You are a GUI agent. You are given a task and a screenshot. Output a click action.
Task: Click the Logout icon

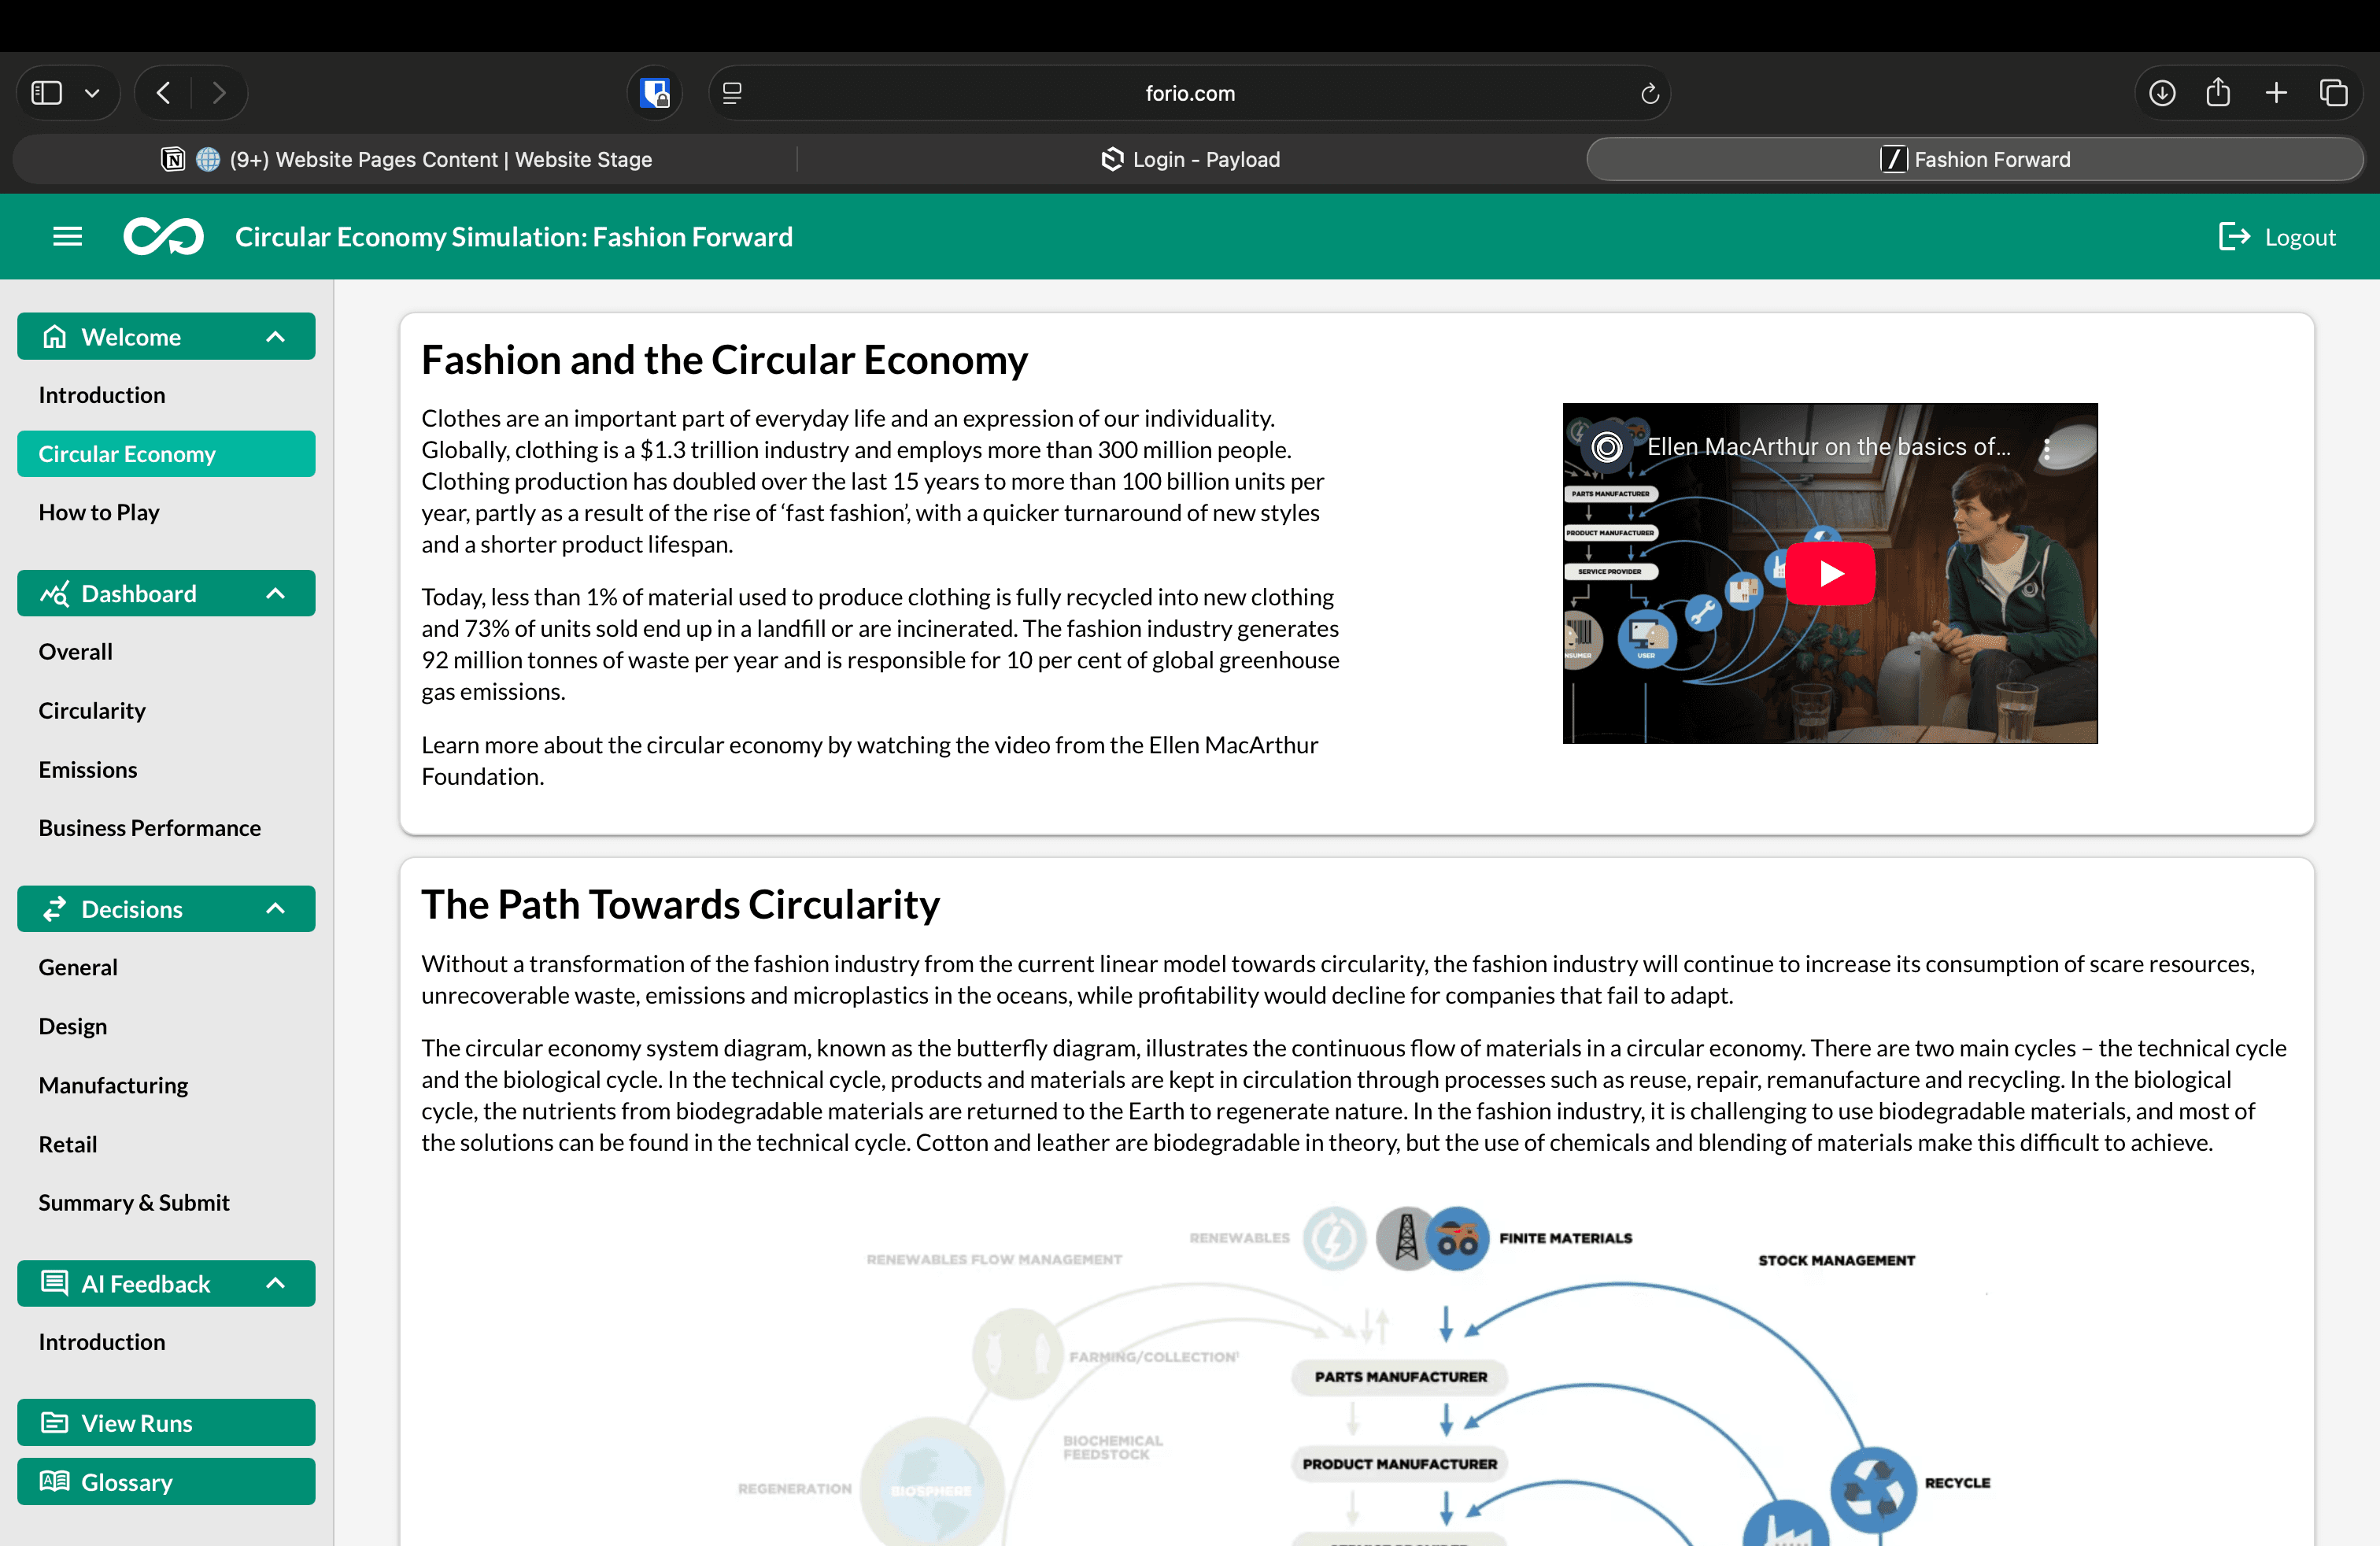pos(2233,237)
